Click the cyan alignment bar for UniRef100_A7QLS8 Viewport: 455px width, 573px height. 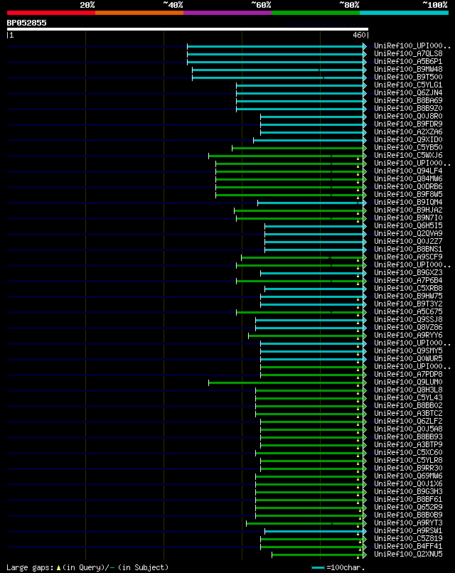tap(275, 55)
